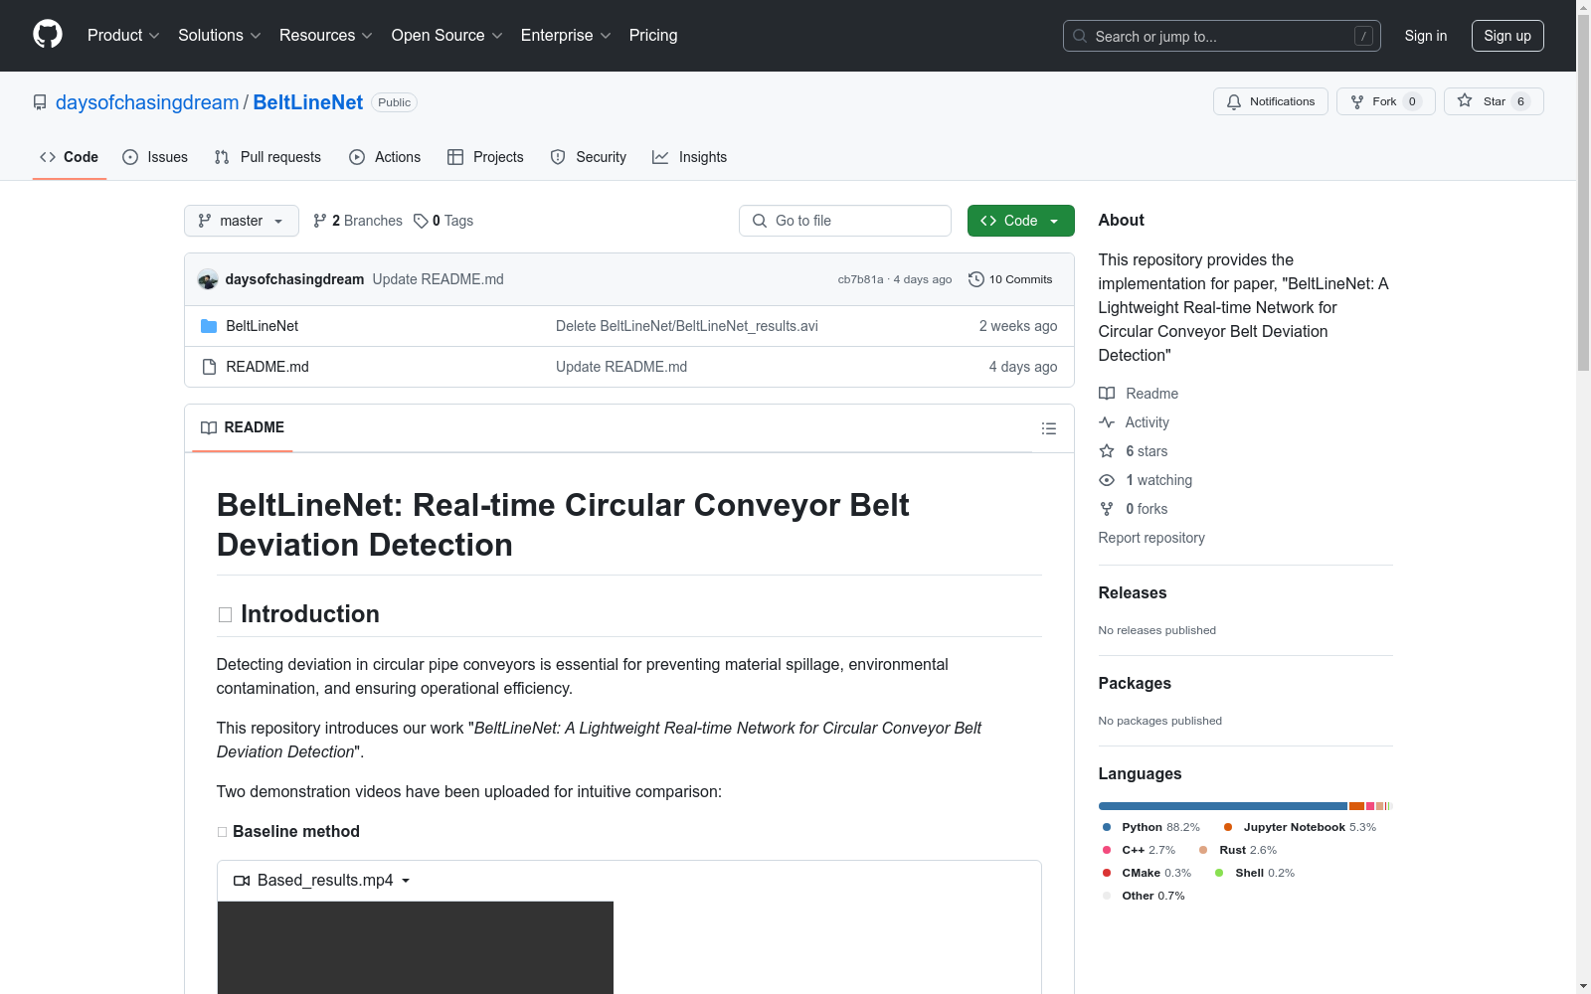Click the video icon beside Based_results.mp4
The image size is (1591, 994).
click(x=242, y=881)
